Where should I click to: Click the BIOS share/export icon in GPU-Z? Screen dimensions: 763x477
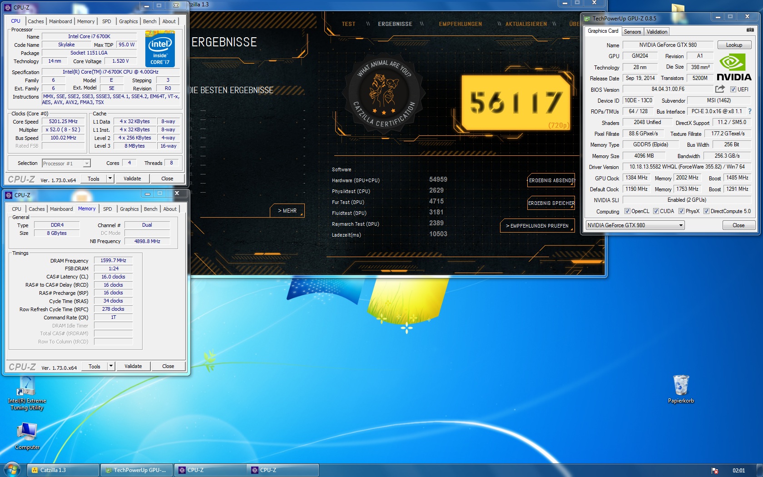point(720,89)
